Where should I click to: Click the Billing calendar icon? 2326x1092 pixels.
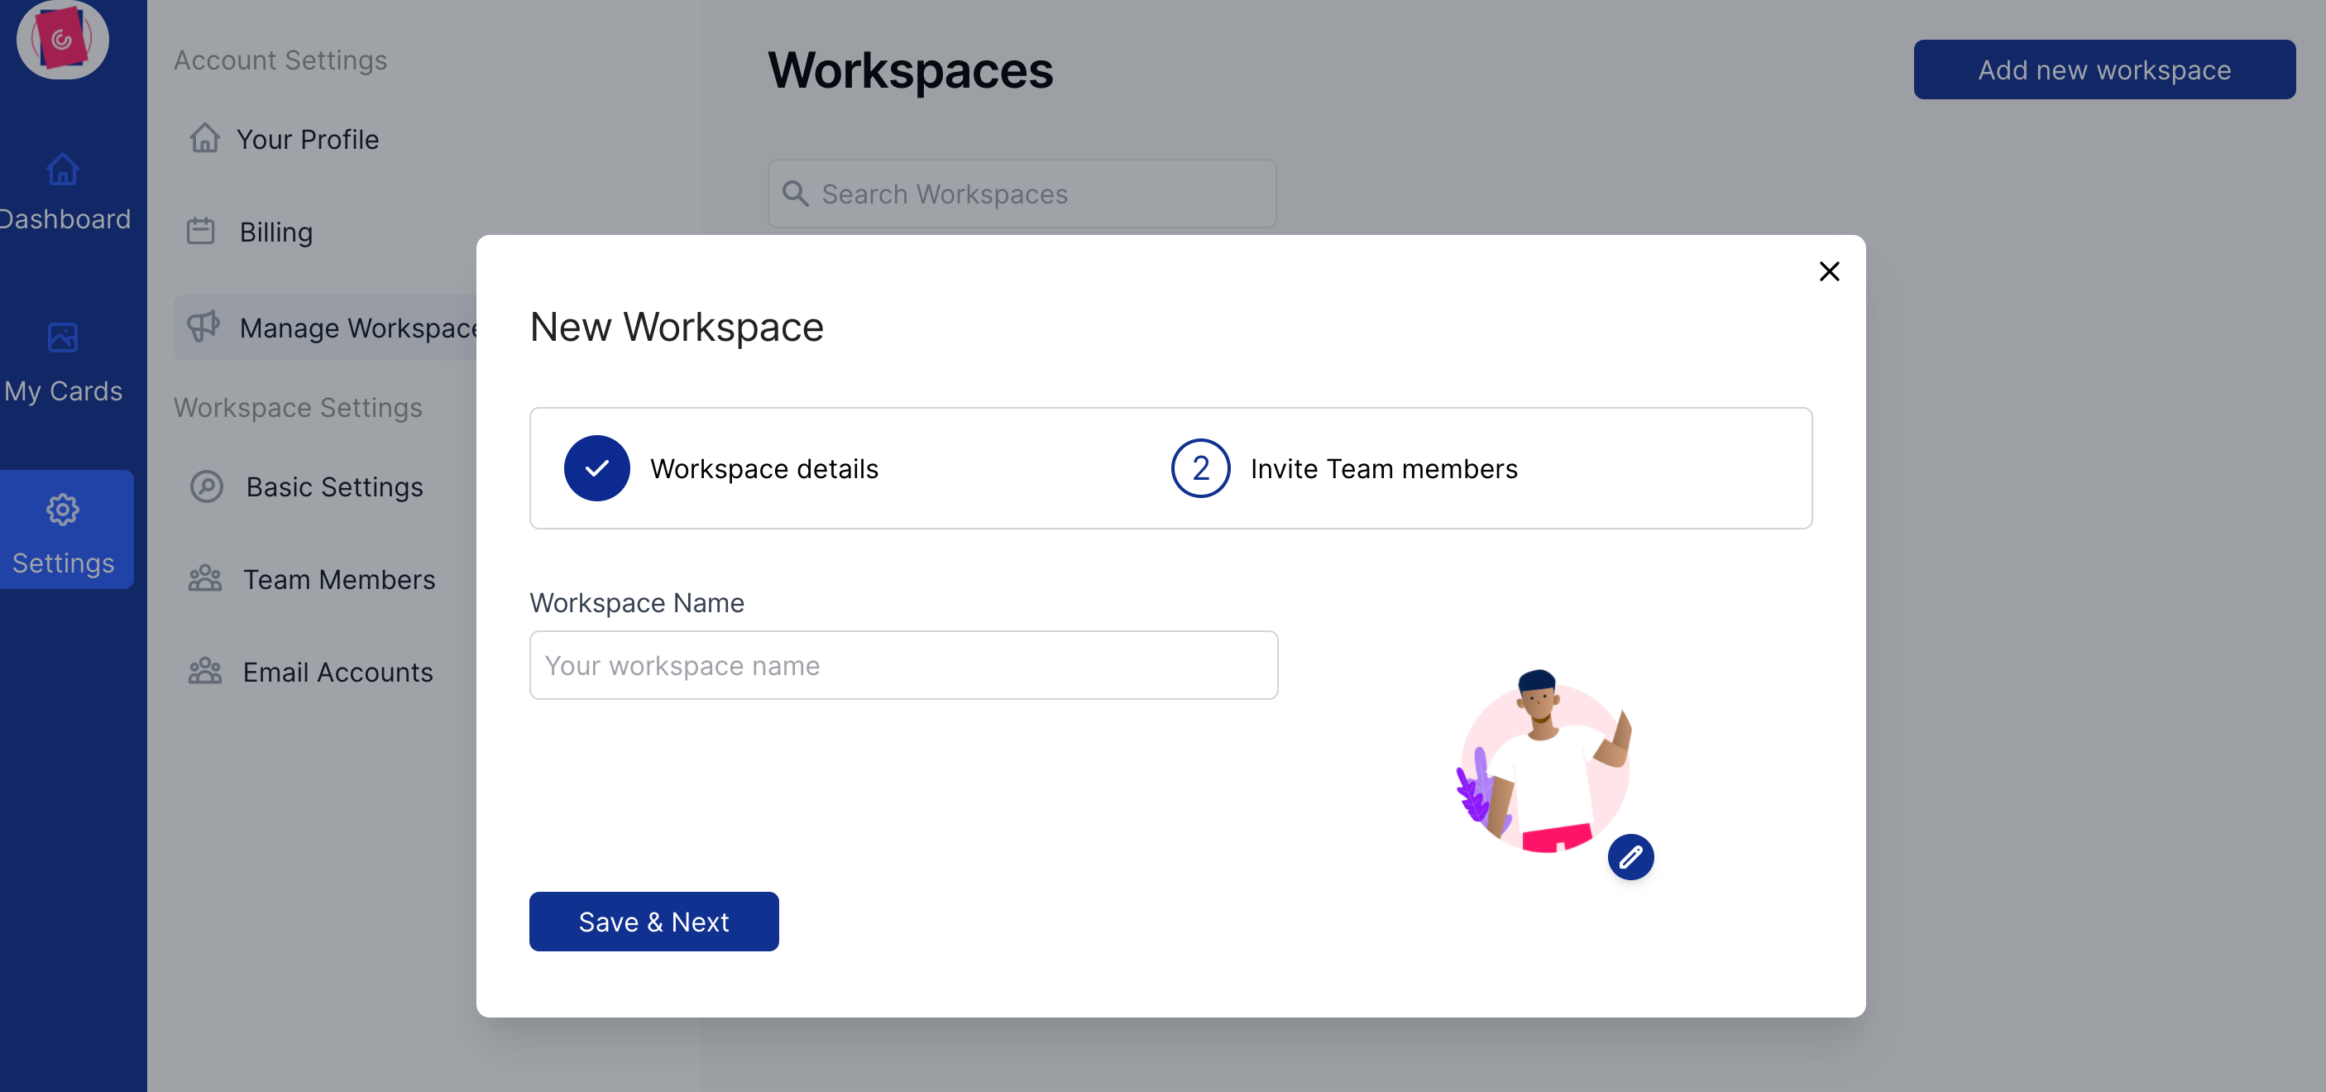(x=200, y=232)
